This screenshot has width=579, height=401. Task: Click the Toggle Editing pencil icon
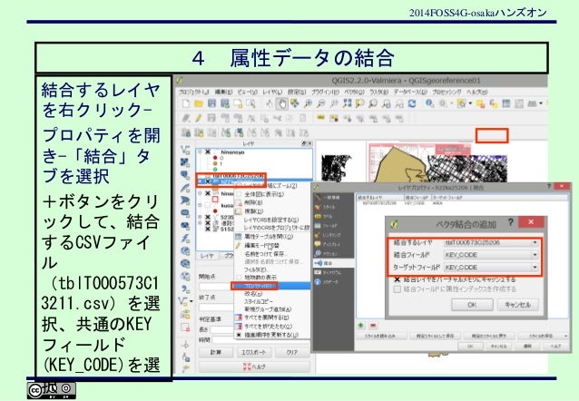199,118
